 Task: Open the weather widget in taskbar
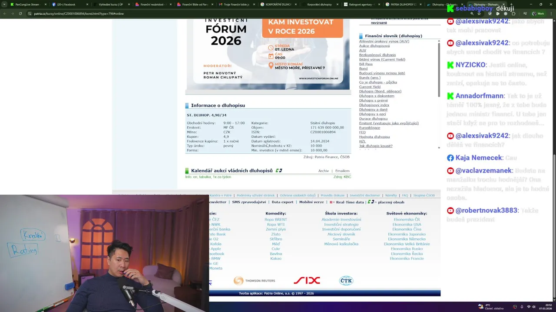[490, 307]
